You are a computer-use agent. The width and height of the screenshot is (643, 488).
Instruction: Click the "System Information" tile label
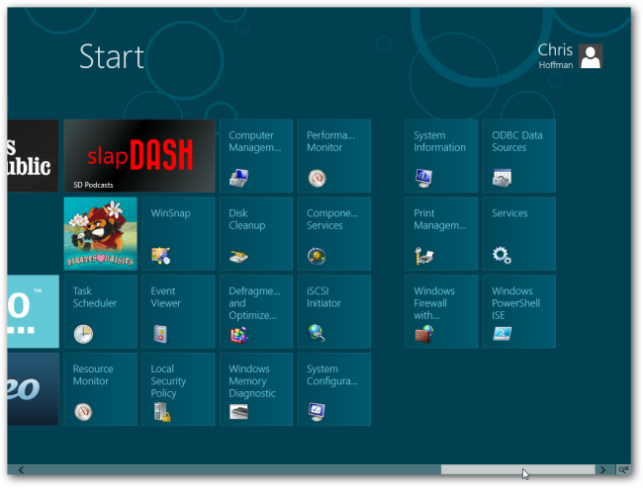pyautogui.click(x=439, y=141)
